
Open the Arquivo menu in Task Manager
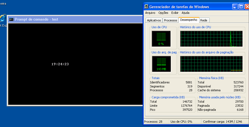[150, 13]
